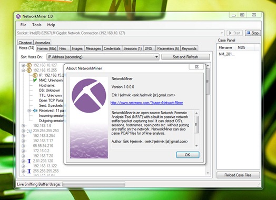The height and width of the screenshot is (200, 276).
Task: Select the Sent: 0 packets tree row
Action: click(x=51, y=106)
